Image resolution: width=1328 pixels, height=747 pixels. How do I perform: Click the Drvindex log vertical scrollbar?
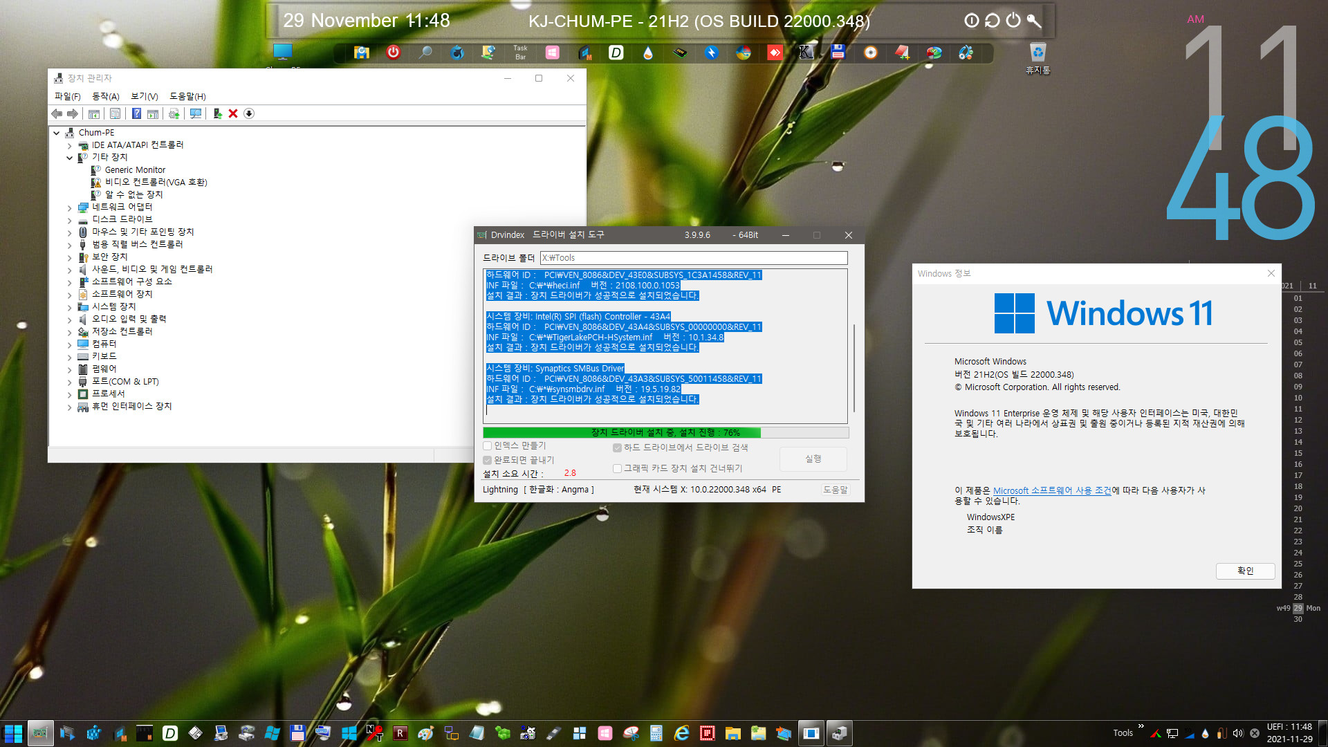[854, 368]
